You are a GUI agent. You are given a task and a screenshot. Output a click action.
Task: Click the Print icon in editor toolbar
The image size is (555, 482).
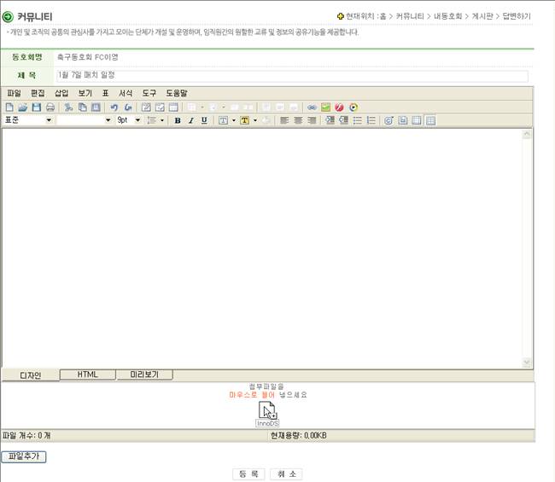[x=50, y=107]
